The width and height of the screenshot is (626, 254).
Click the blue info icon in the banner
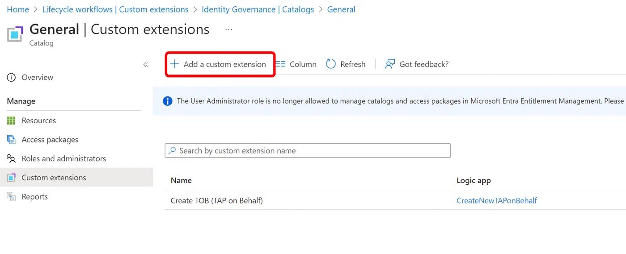coord(168,101)
